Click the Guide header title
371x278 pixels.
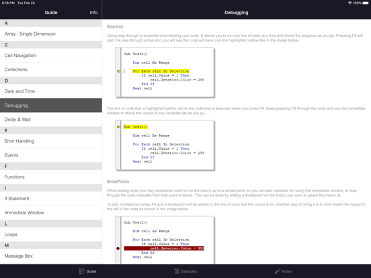point(51,13)
